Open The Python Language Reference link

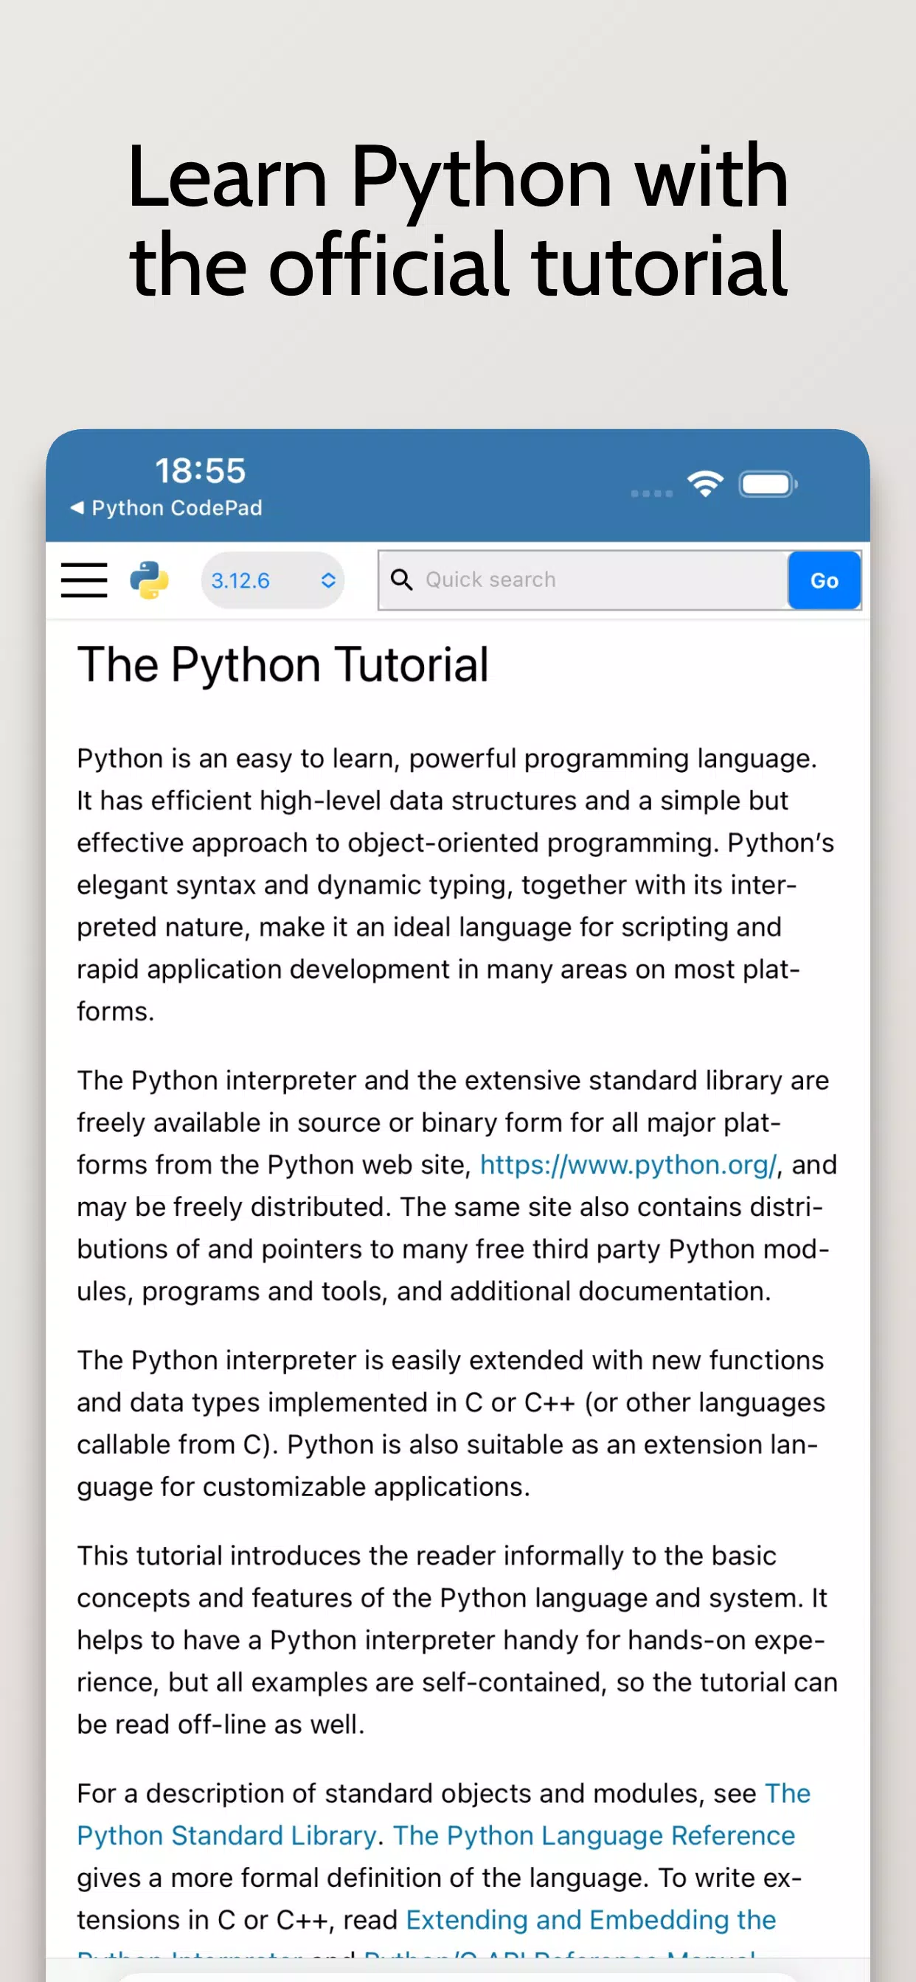click(594, 1836)
